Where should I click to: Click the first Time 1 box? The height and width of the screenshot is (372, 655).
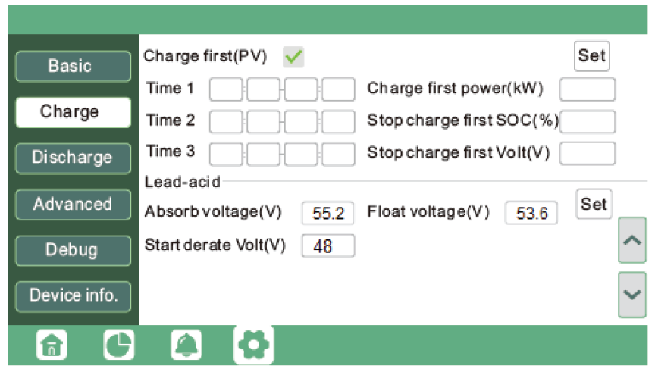point(226,89)
